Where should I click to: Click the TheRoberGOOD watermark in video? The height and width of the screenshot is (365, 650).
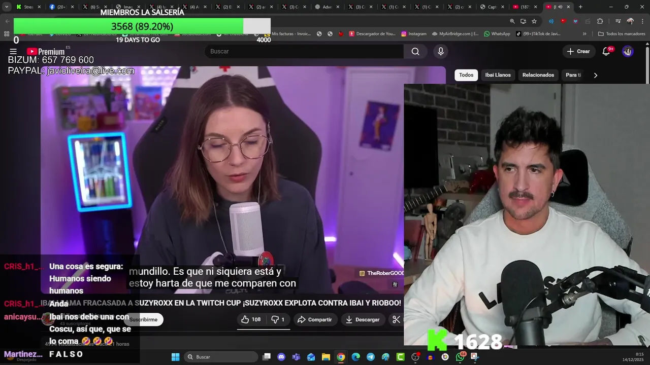(382, 273)
